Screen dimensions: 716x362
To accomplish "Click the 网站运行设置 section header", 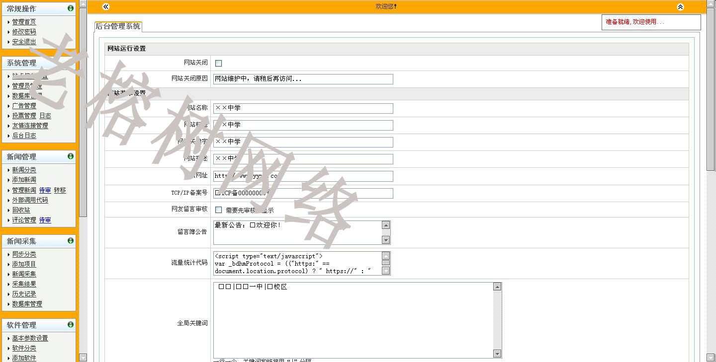I will pos(397,49).
